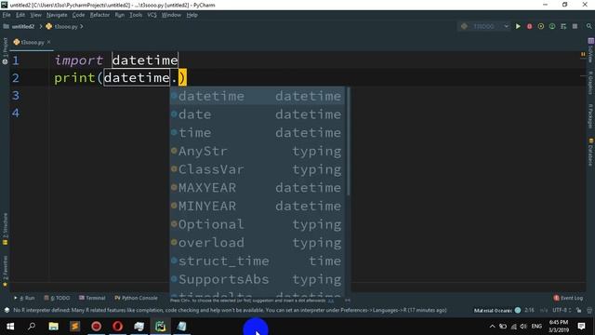Click the inspection pause indicator in editor corner

(x=583, y=54)
